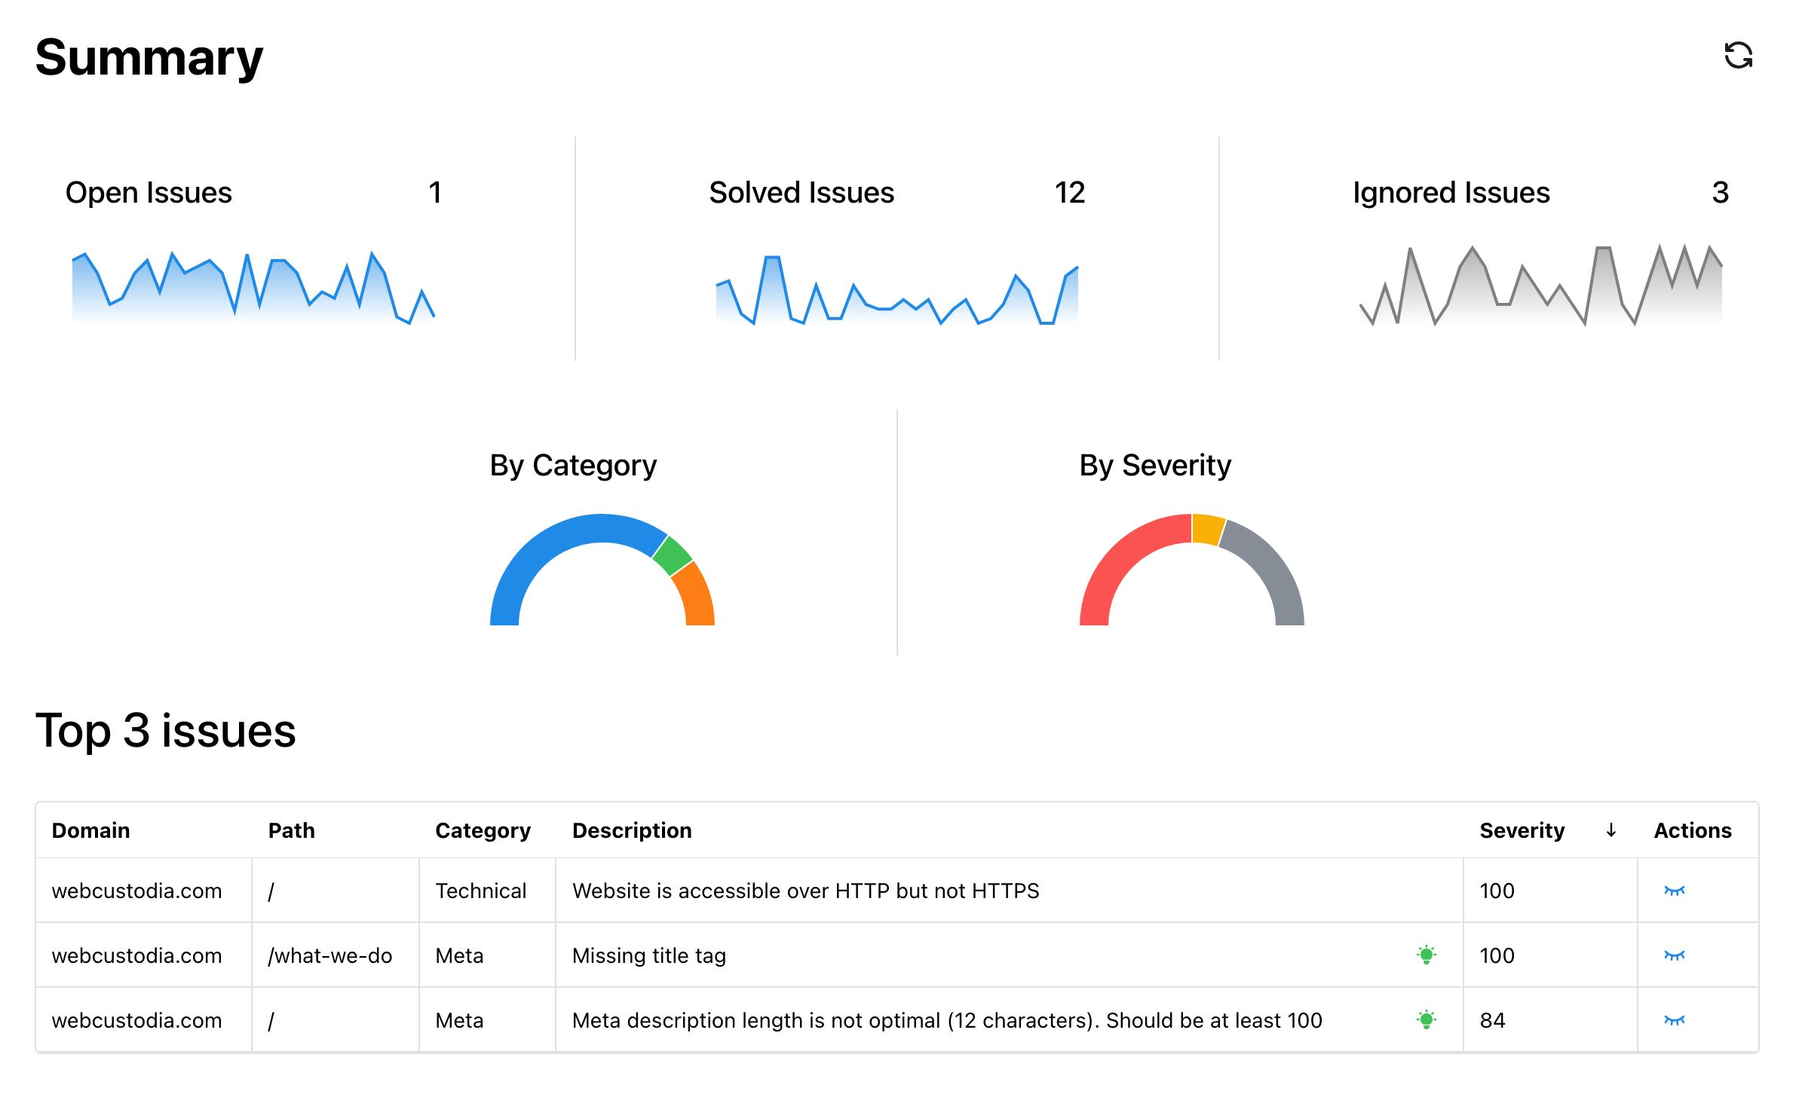Click the Solved Issues trend chart
Image resolution: width=1799 pixels, height=1094 pixels.
tap(897, 294)
